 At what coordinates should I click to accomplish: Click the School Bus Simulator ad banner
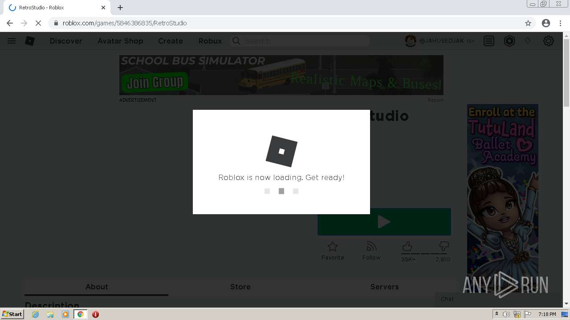click(281, 75)
